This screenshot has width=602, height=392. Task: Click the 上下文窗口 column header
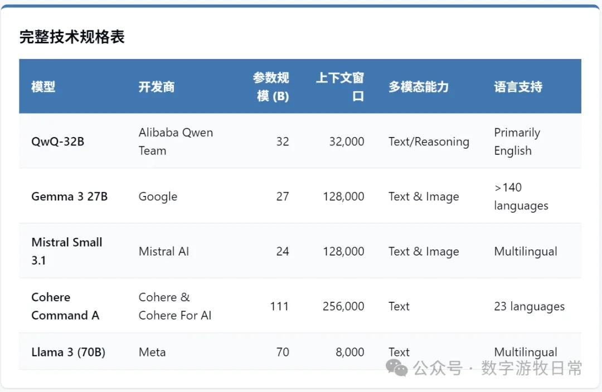pyautogui.click(x=340, y=87)
